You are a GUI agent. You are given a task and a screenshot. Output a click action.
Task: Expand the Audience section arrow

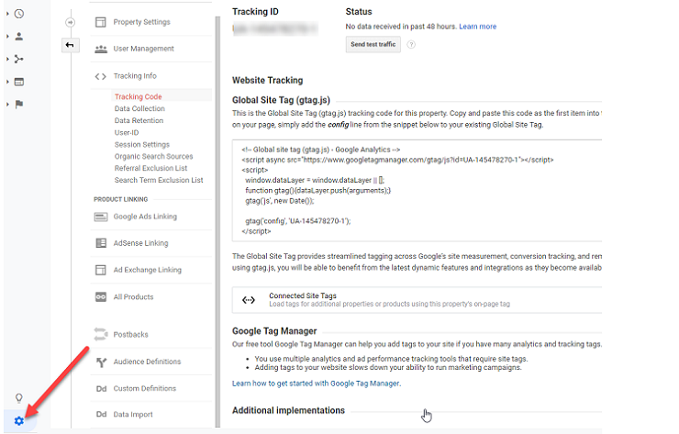7,37
